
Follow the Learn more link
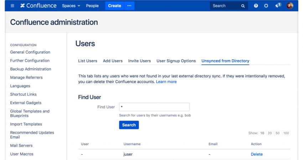tap(166, 82)
